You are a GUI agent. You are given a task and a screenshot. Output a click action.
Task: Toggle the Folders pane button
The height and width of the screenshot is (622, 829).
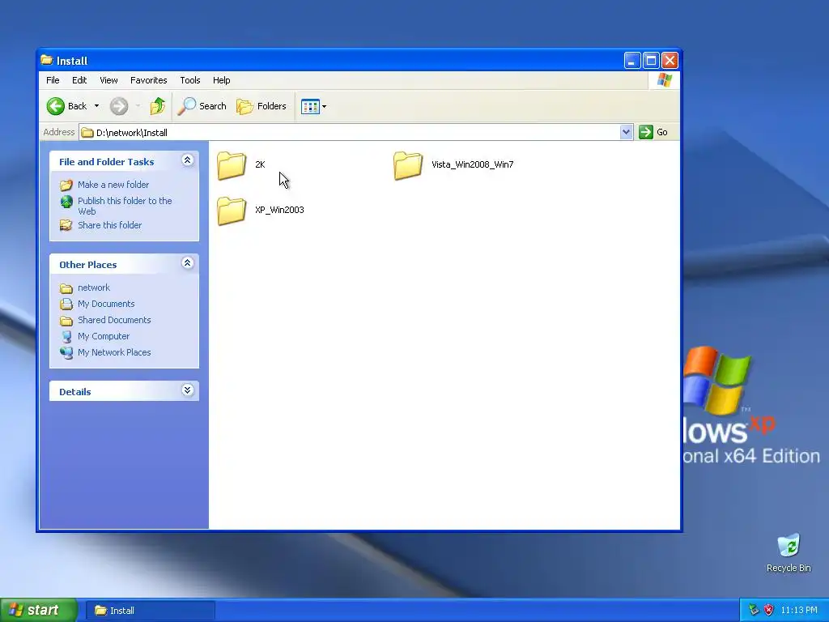click(261, 106)
